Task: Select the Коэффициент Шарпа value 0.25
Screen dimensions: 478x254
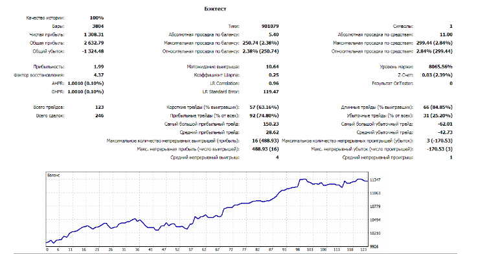Action: [274, 75]
